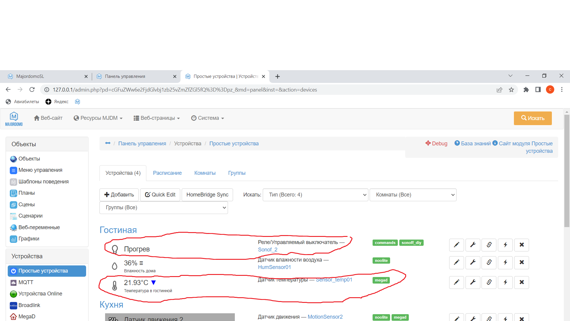Click the page vertical scrollbar
Image resolution: width=570 pixels, height=321 pixels.
[567, 171]
